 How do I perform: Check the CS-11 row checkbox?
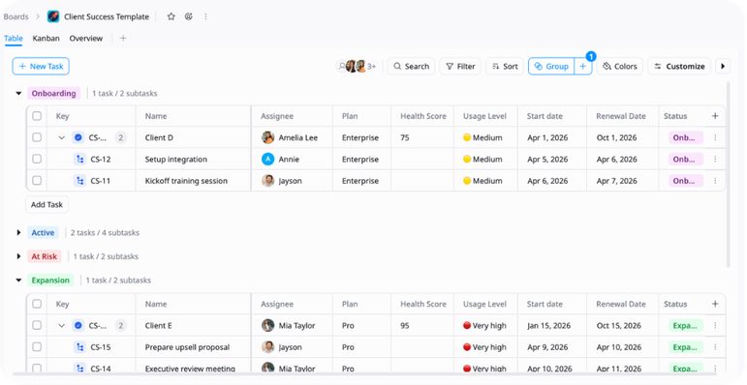click(x=37, y=180)
